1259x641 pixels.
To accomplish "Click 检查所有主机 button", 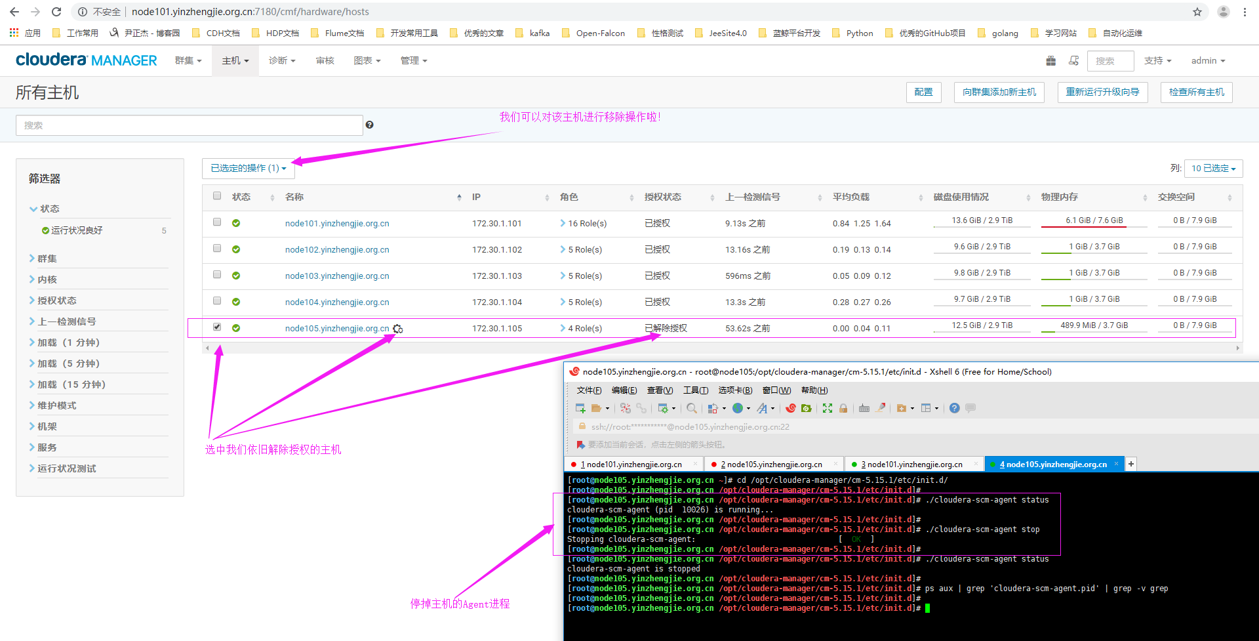I will [1196, 93].
